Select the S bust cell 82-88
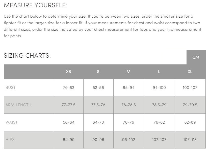 pyautogui.click(x=98, y=88)
